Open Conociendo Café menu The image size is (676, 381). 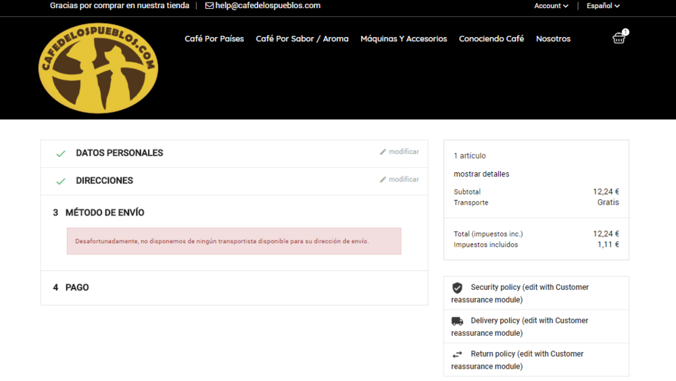491,39
